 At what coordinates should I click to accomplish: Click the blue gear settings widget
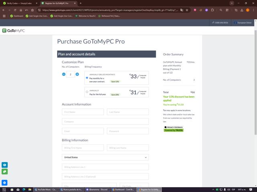coord(4,183)
